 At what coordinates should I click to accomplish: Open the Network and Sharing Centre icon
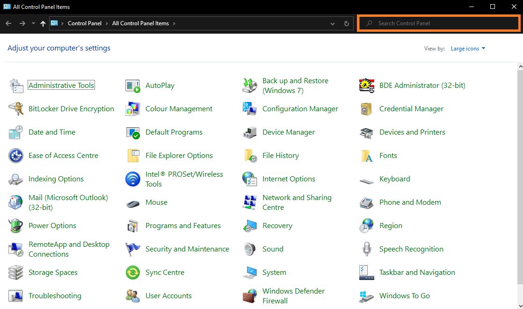point(250,202)
